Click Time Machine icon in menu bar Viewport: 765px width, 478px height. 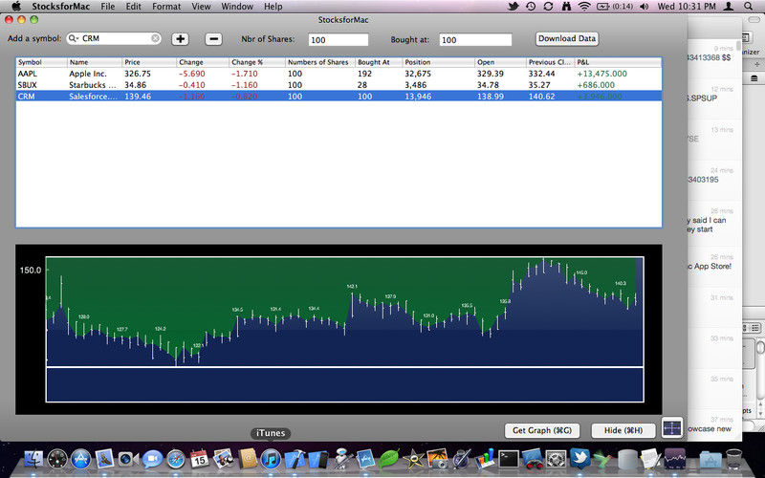tap(531, 7)
